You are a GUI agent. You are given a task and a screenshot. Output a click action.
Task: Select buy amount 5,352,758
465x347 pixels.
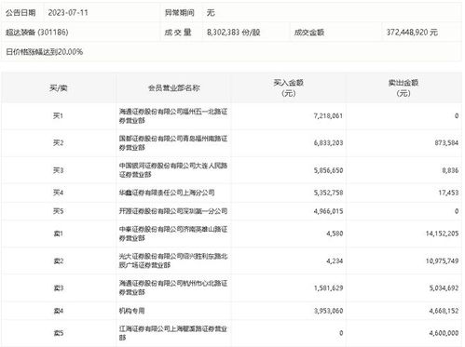point(328,193)
